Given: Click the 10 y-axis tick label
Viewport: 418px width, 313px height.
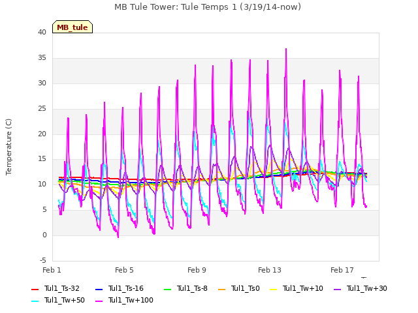Looking at the screenshot, I should point(42,184).
